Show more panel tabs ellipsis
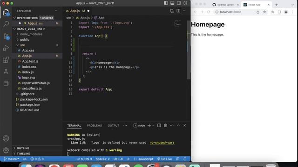This screenshot has width=298, height=167. tap(125, 125)
